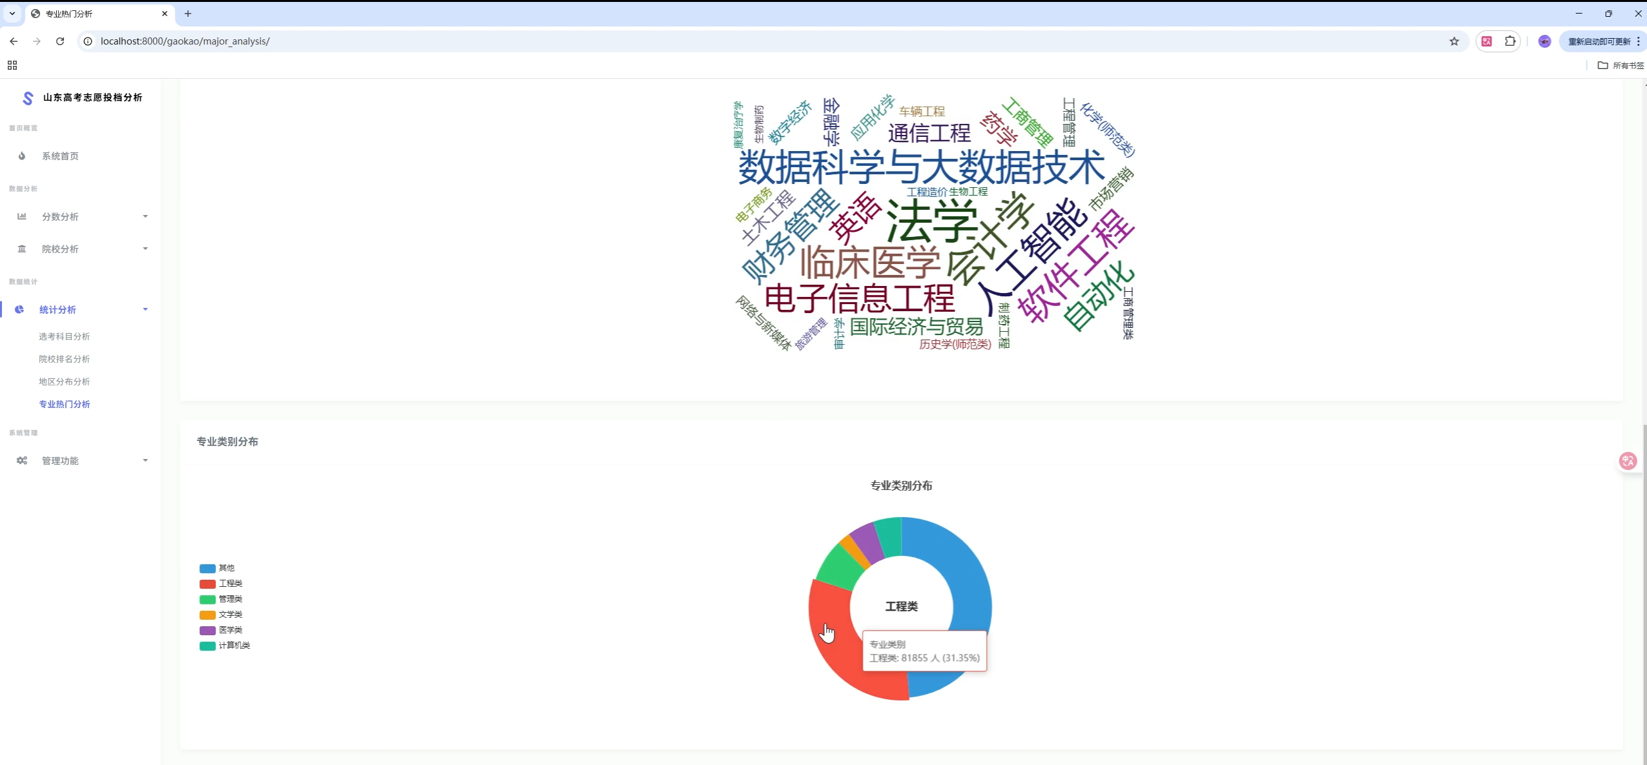
Task: Open 选考科目分析 submenu item
Action: coord(64,336)
